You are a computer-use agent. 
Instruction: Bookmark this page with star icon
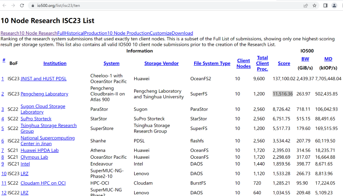point(315,6)
